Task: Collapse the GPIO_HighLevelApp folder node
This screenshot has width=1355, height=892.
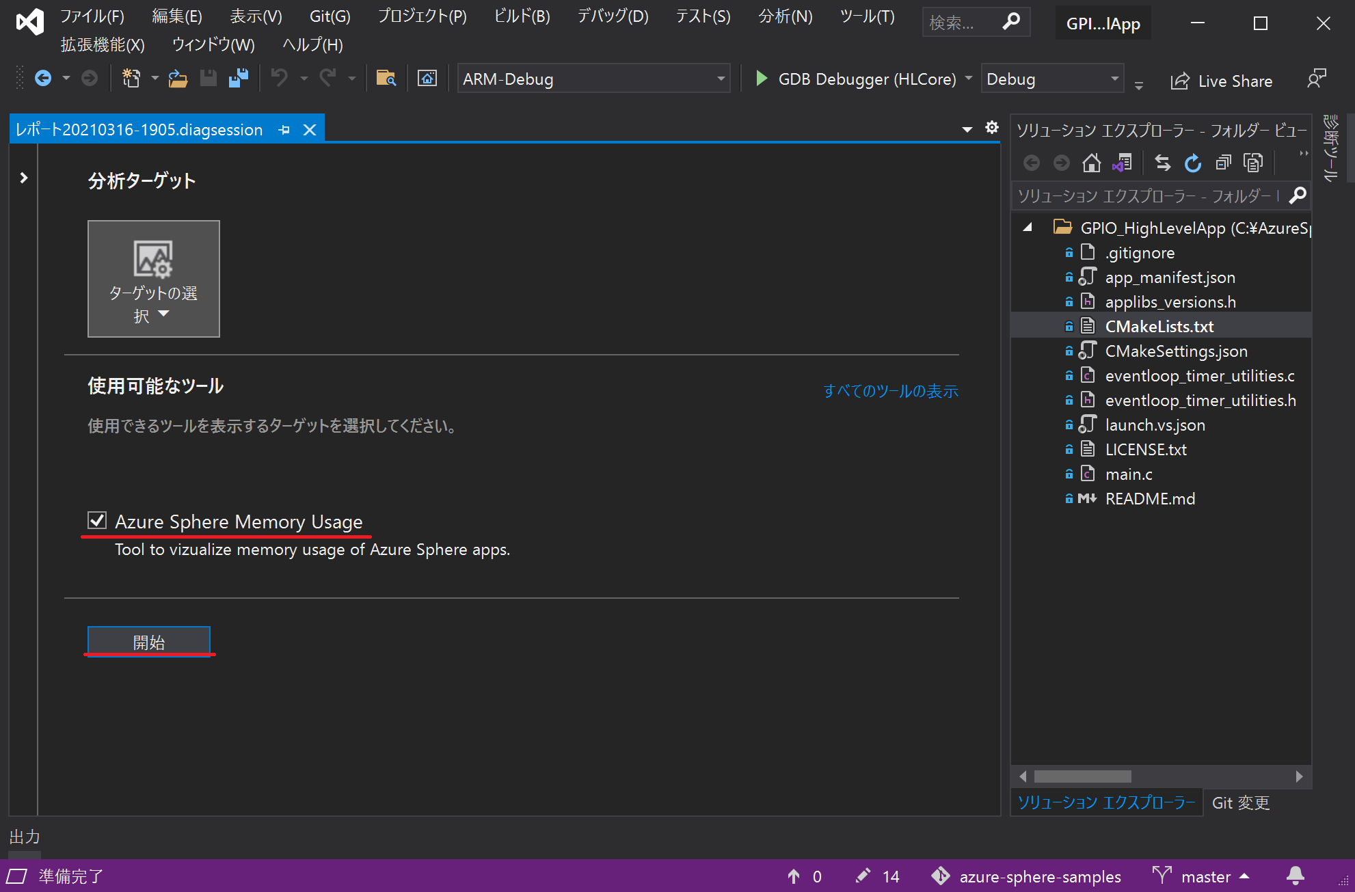Action: tap(1027, 228)
